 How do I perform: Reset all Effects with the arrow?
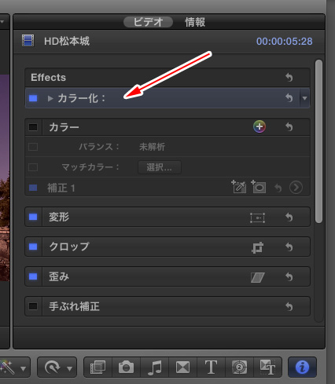tap(289, 77)
